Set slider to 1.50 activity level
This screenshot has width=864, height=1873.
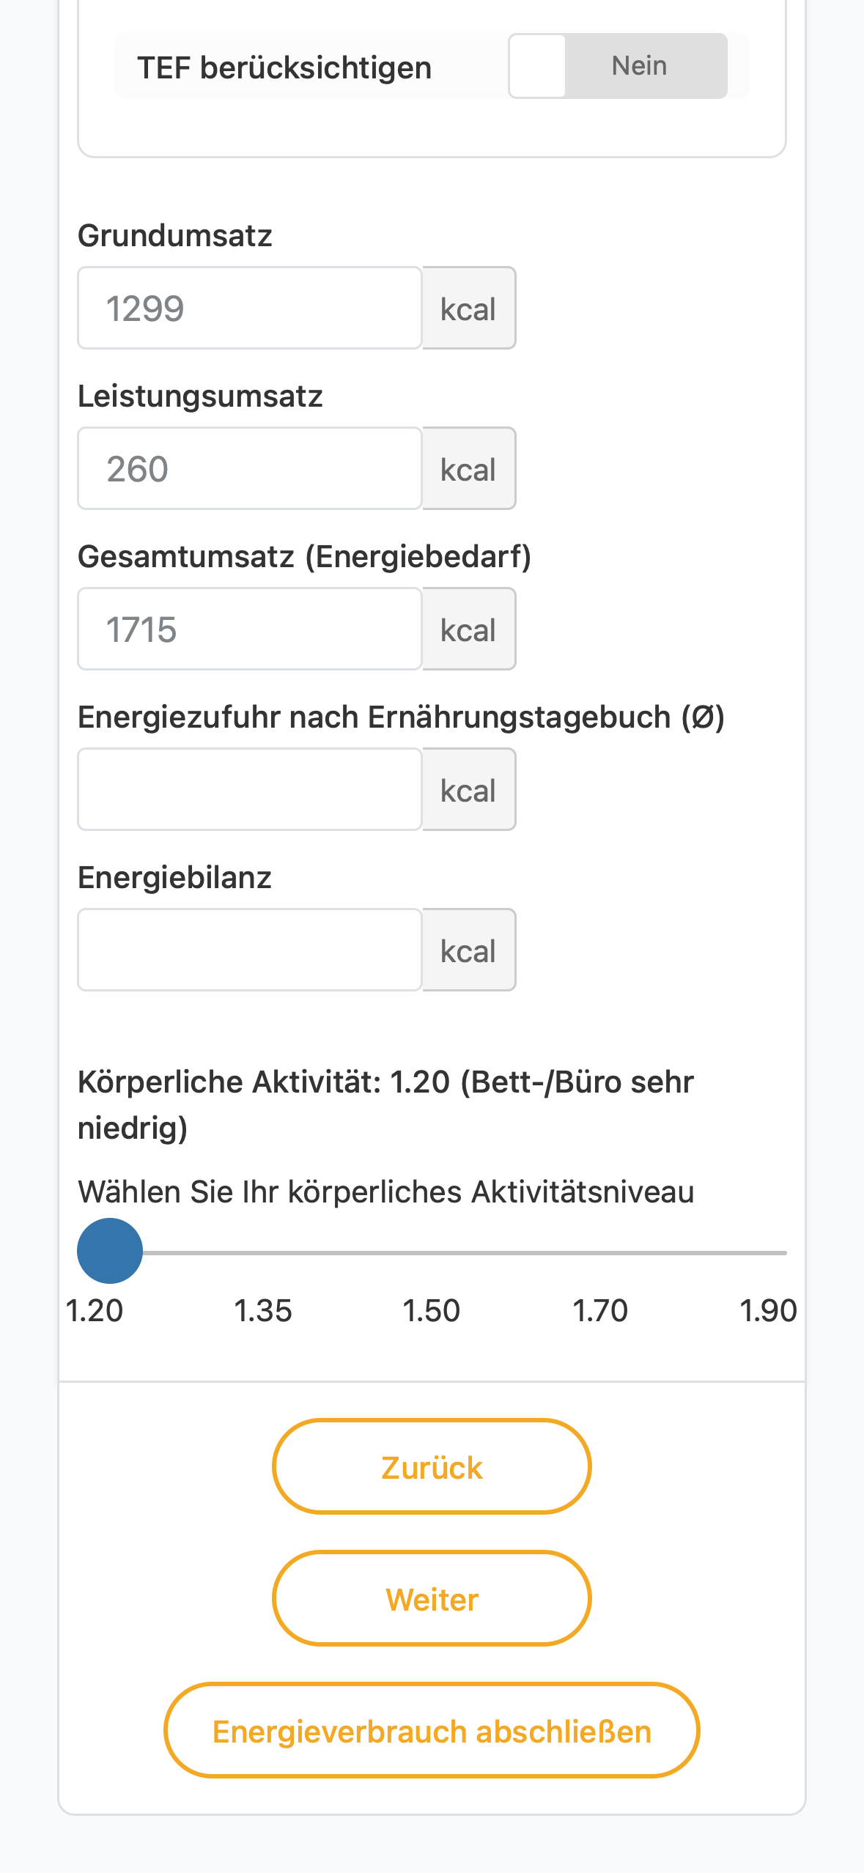tap(432, 1252)
